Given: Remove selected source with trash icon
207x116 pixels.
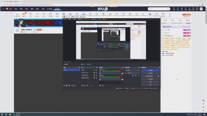Looking at the screenshot, I should click(85, 86).
